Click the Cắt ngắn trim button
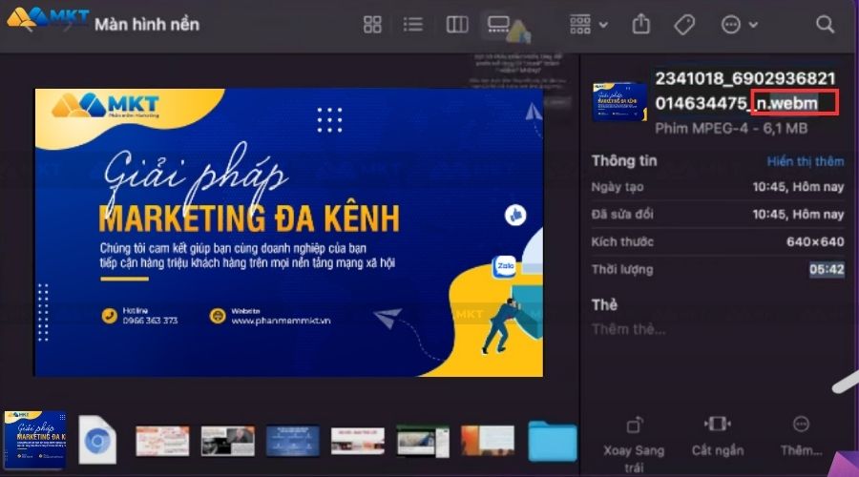Screen dimensions: 859x477 (717, 437)
